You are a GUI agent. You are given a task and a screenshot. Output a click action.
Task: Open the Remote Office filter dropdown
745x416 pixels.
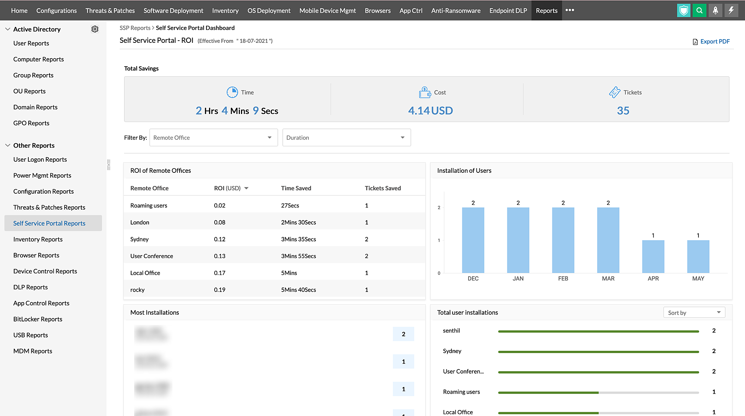point(213,137)
